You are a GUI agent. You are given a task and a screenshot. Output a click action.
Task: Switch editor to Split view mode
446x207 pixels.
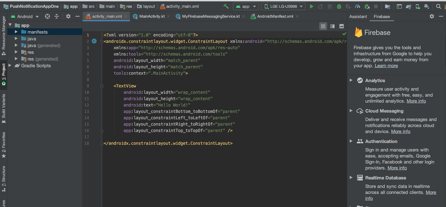(332, 26)
